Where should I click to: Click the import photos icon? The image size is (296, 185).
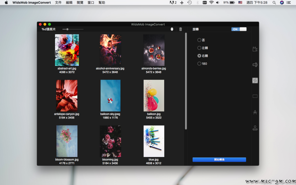click(x=172, y=29)
